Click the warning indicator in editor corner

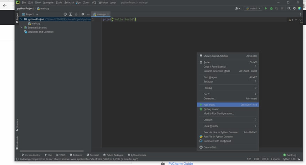291,20
